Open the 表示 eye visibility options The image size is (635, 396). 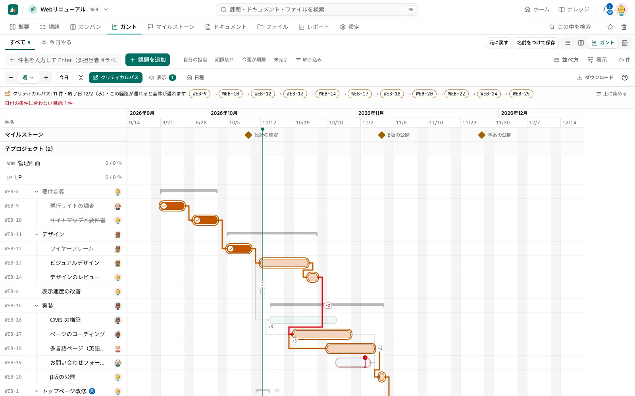[x=162, y=78]
